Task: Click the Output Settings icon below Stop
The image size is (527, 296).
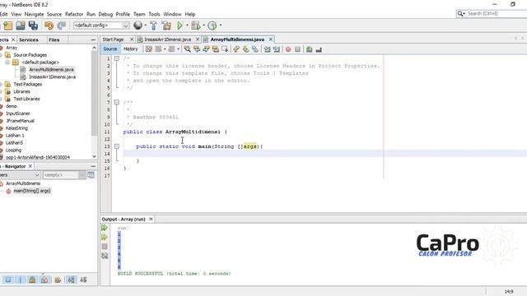Action: click(x=105, y=256)
